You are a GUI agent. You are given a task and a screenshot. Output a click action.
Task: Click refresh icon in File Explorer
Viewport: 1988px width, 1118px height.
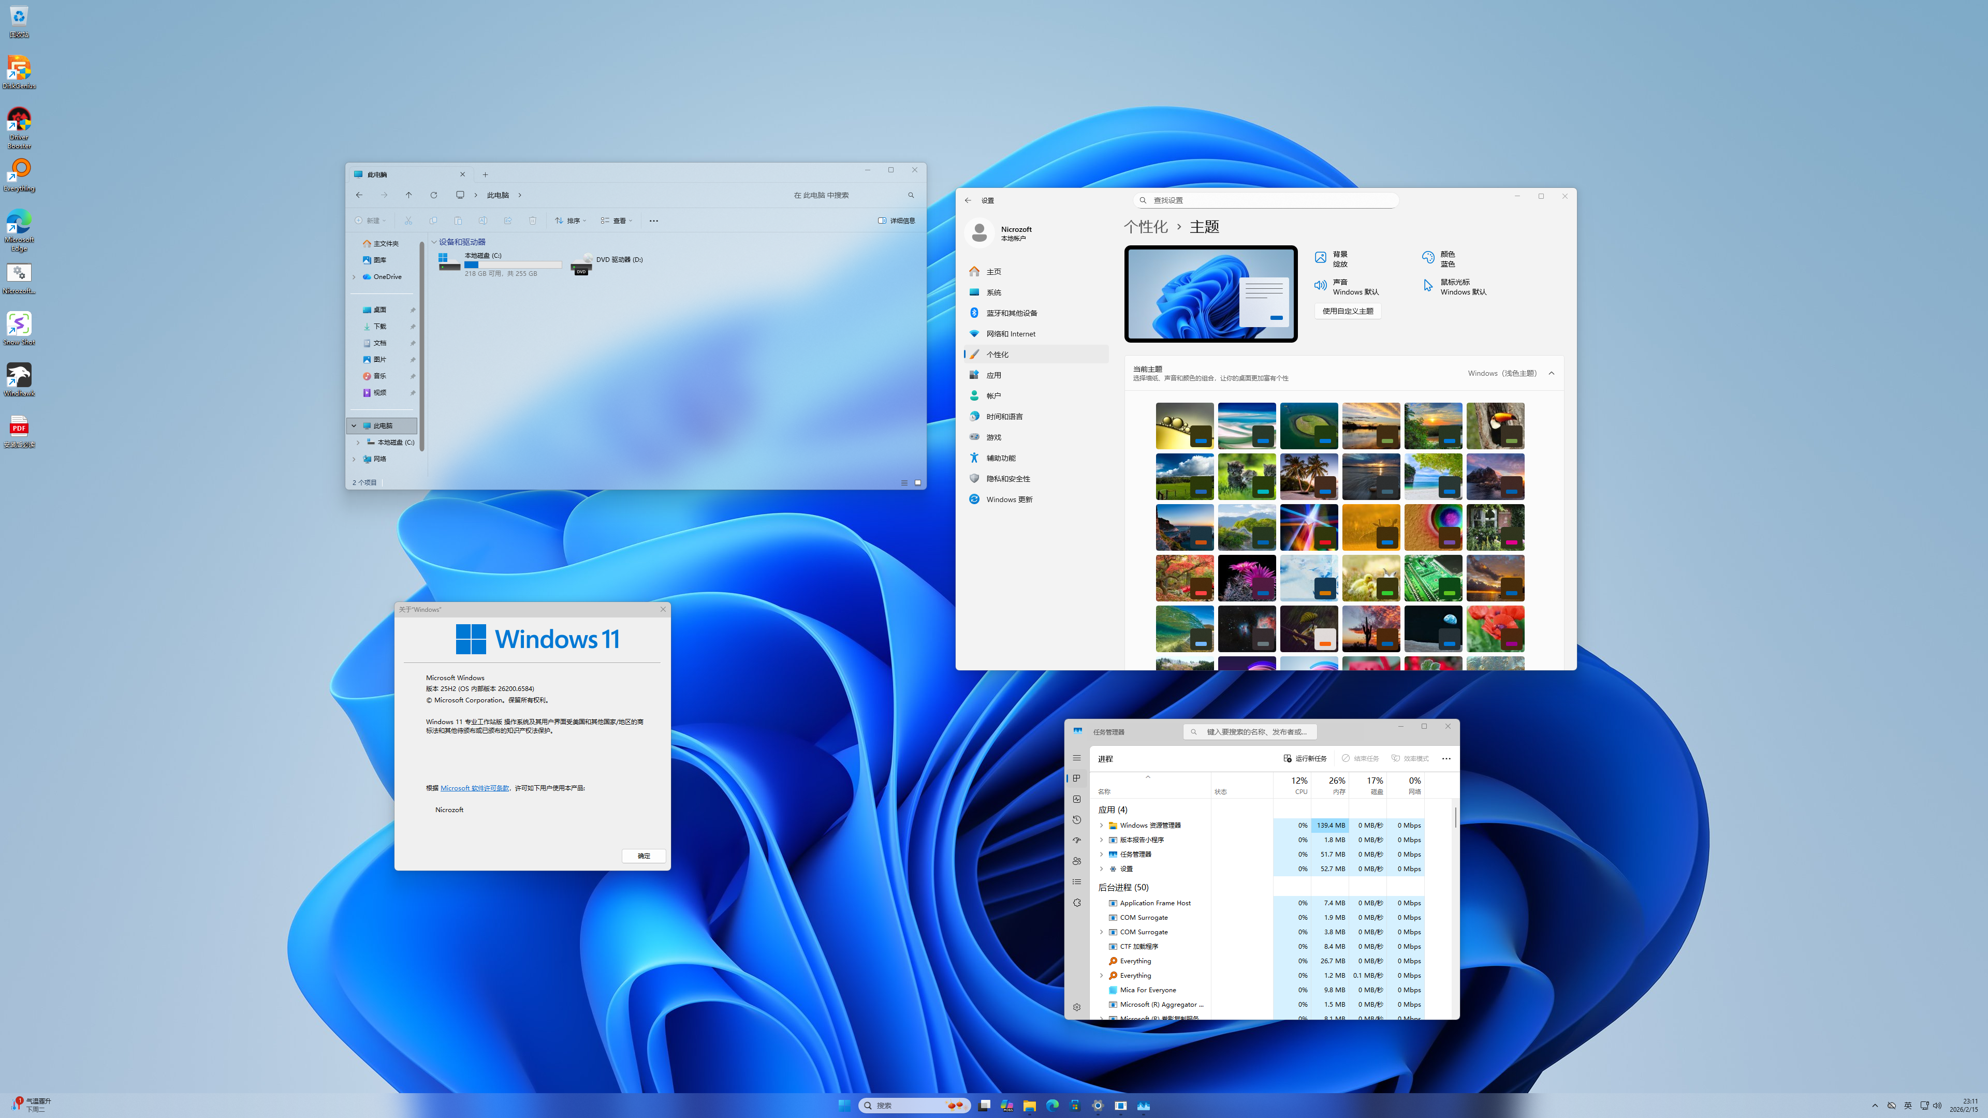(434, 195)
